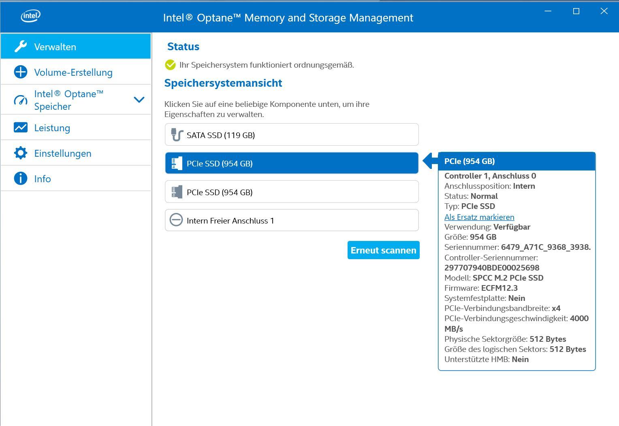Click the unselected PCIe SSD card icon
Image resolution: width=619 pixels, height=426 pixels.
[x=177, y=192]
